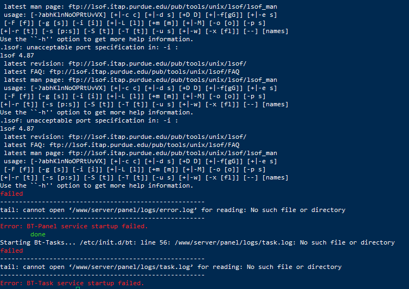Click the green 'done' text

[x=38, y=234]
